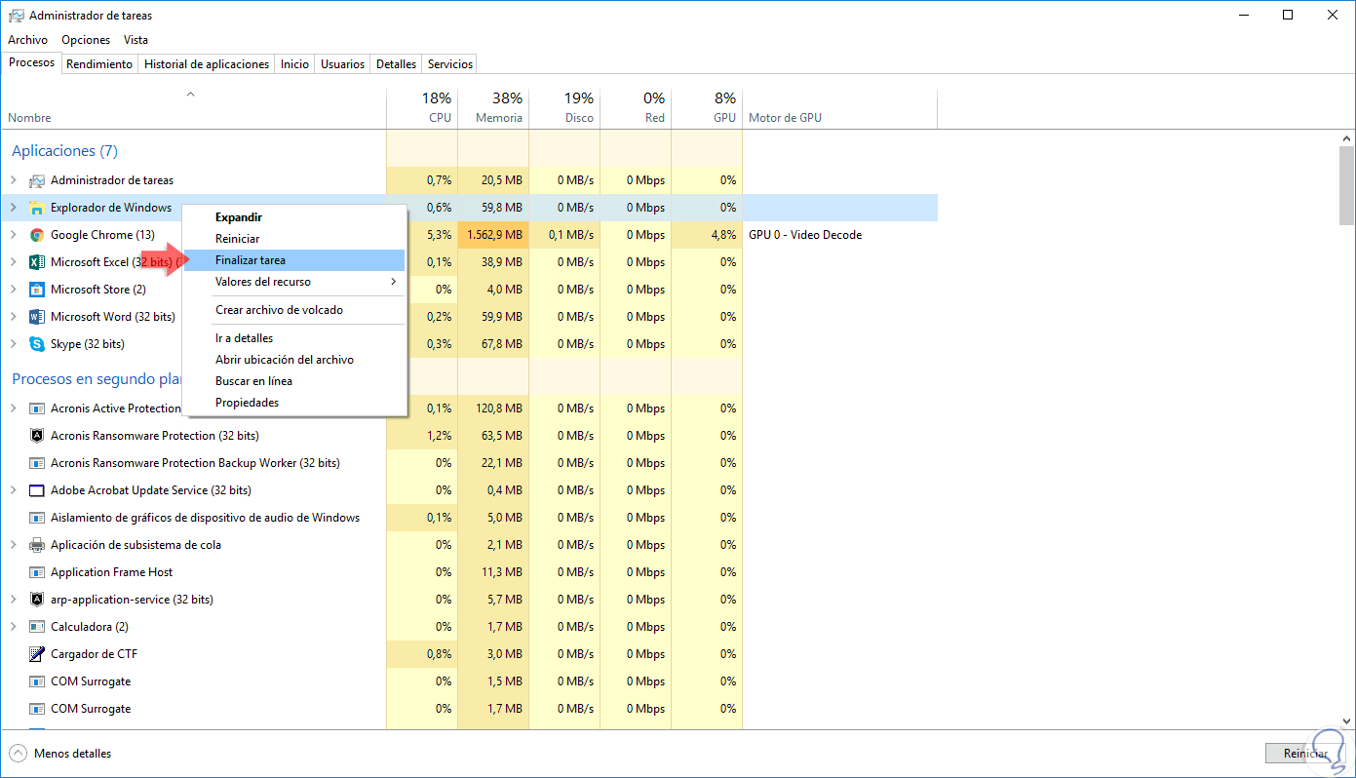Expand the Google Chrome process group
This screenshot has height=778, width=1356.
pyautogui.click(x=14, y=235)
